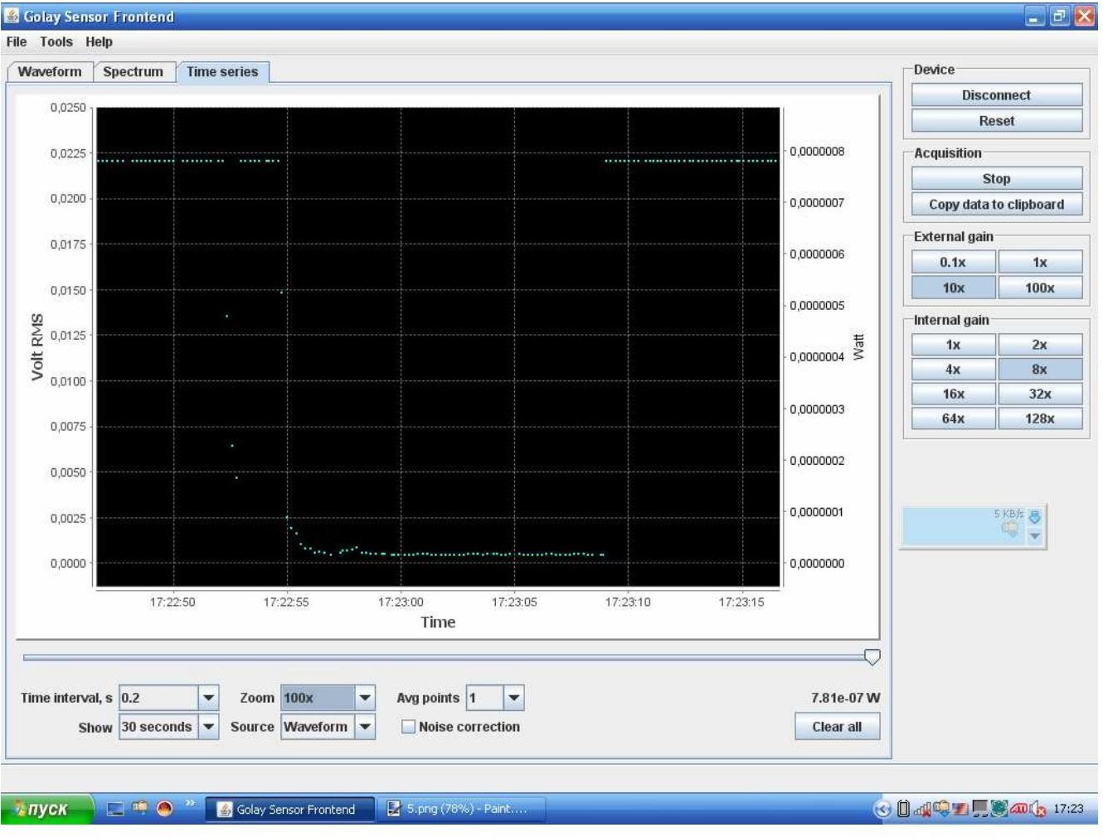Click the dropdown arrow in speed widget
Viewport: 1103px width, 837px height.
tap(1034, 536)
